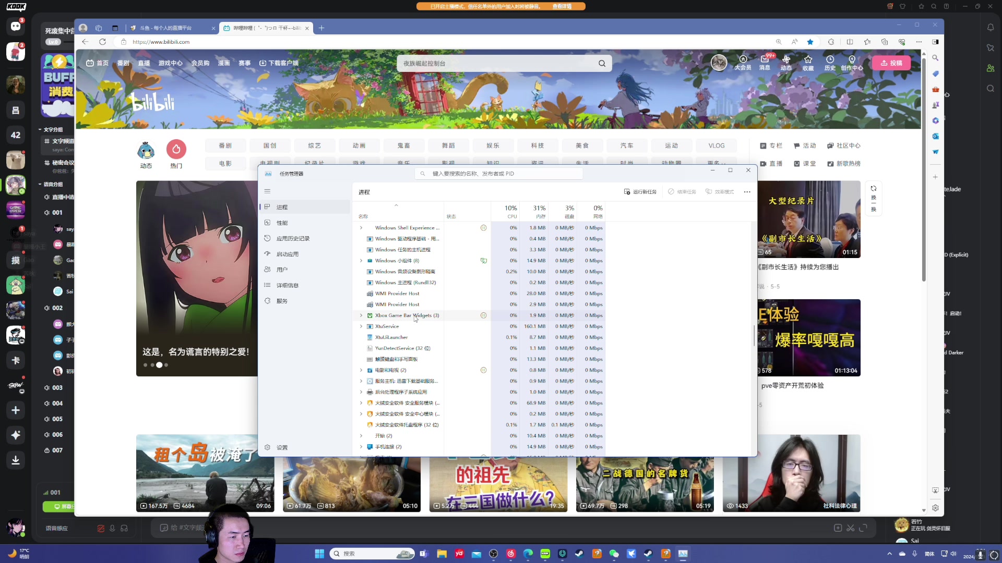Screen dimensions: 1002x563
Task: Open the Task Manager hamburger navigation menu
Action: click(x=267, y=191)
